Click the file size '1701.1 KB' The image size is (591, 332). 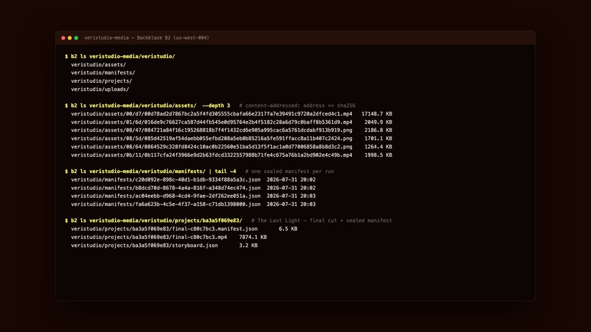click(x=378, y=139)
